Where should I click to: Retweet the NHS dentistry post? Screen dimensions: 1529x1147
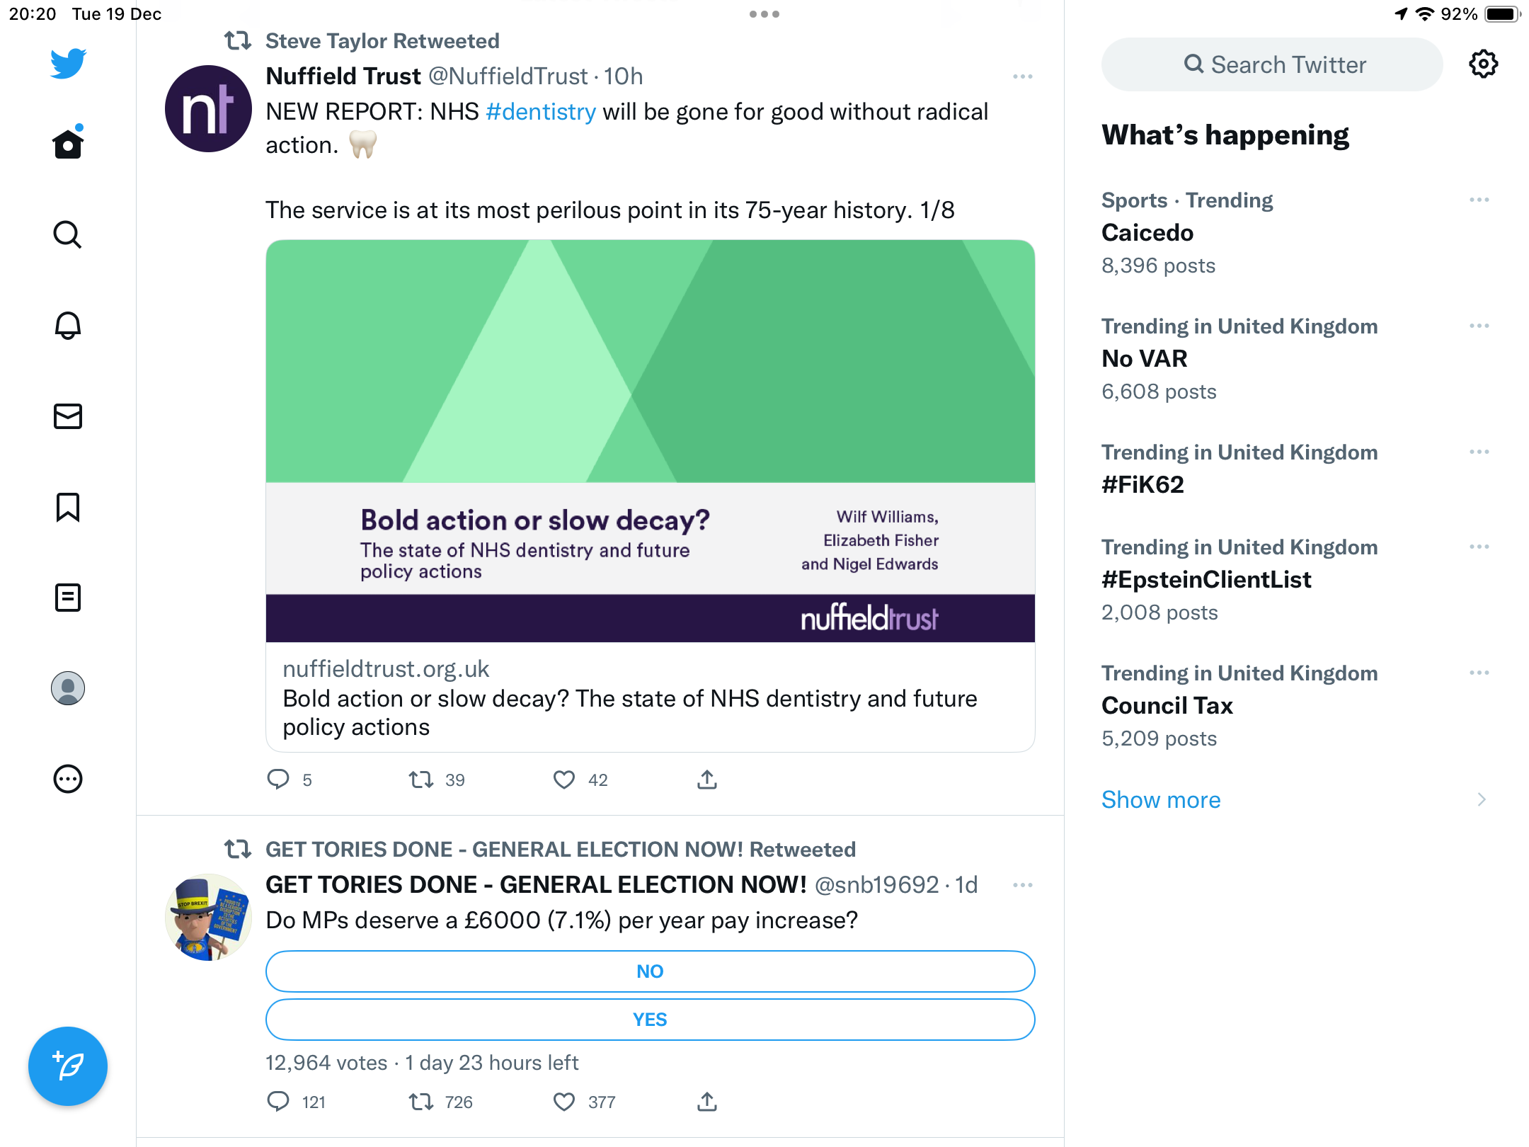[421, 780]
